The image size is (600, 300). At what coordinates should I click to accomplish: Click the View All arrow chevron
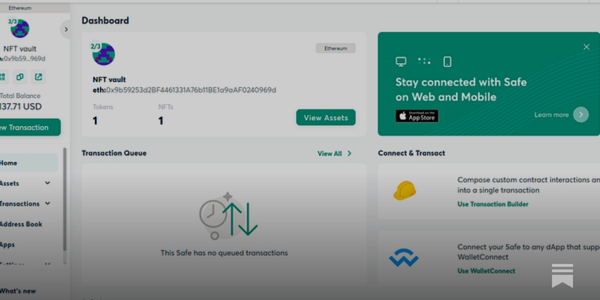(349, 153)
